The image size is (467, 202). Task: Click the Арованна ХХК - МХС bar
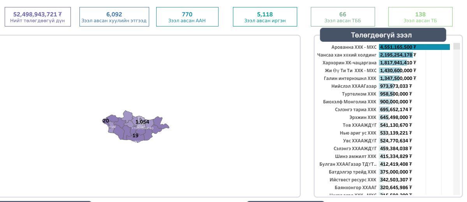pyautogui.click(x=414, y=47)
